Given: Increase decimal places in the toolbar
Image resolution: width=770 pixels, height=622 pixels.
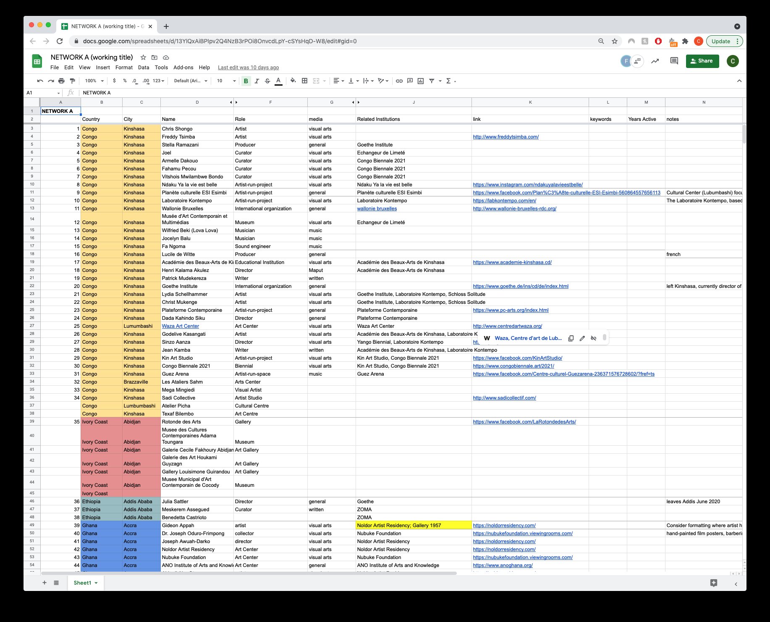Looking at the screenshot, I should click(x=146, y=81).
